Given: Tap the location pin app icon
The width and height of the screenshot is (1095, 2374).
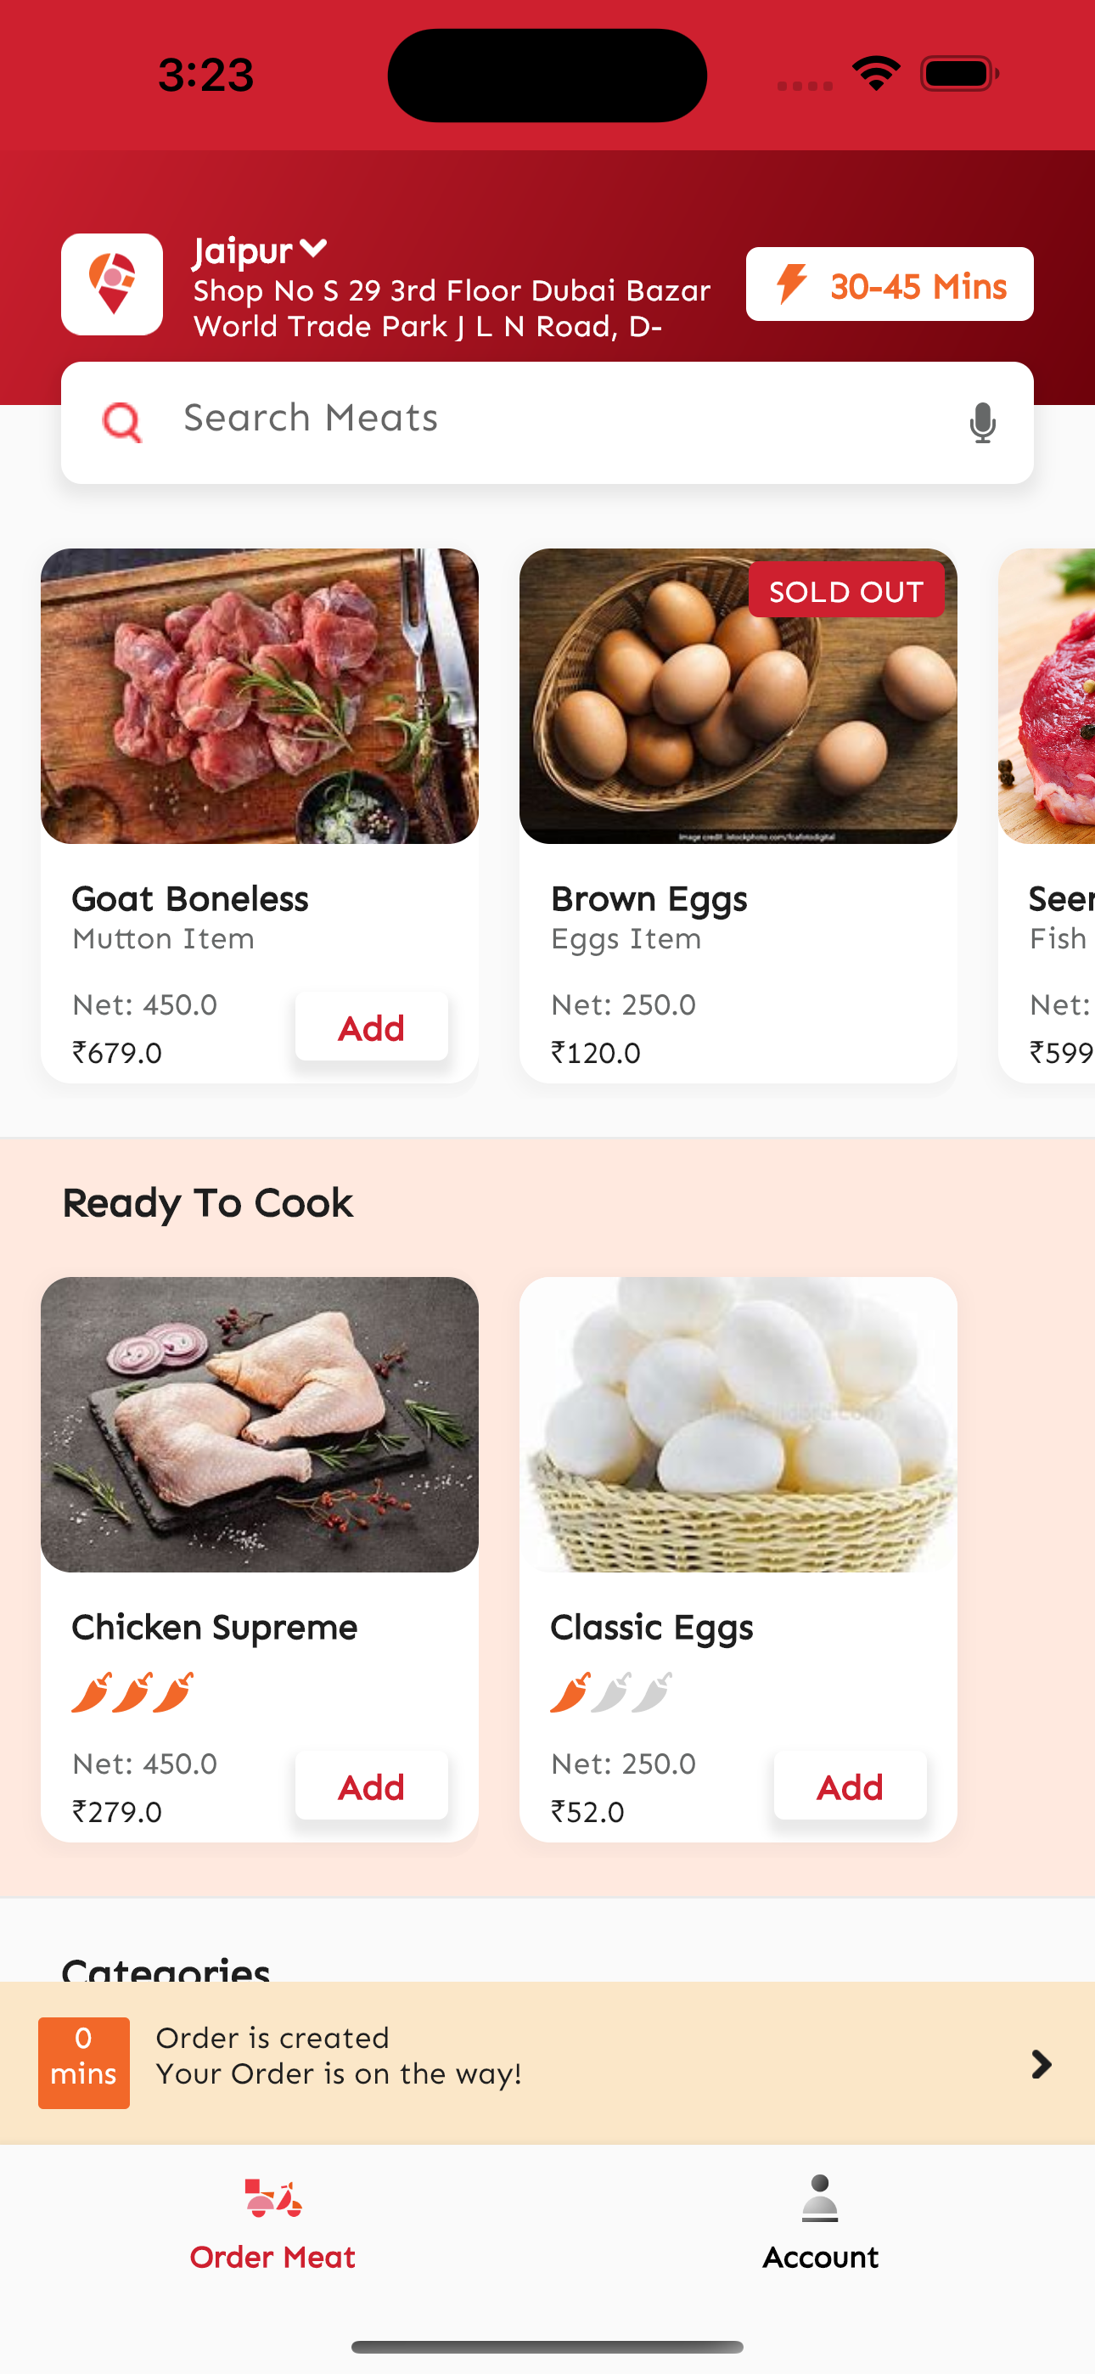Looking at the screenshot, I should tap(111, 284).
